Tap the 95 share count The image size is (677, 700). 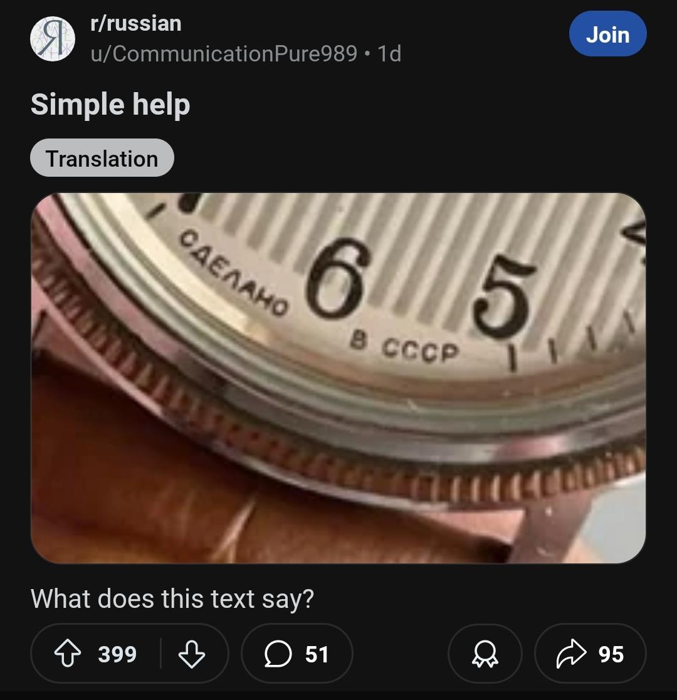point(611,654)
